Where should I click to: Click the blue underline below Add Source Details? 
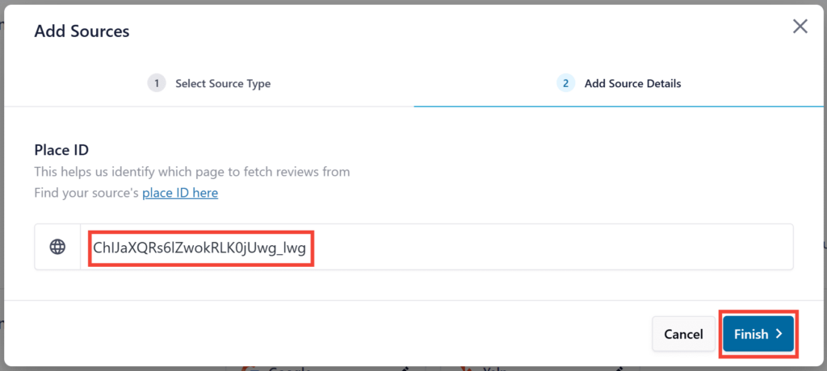pos(619,106)
